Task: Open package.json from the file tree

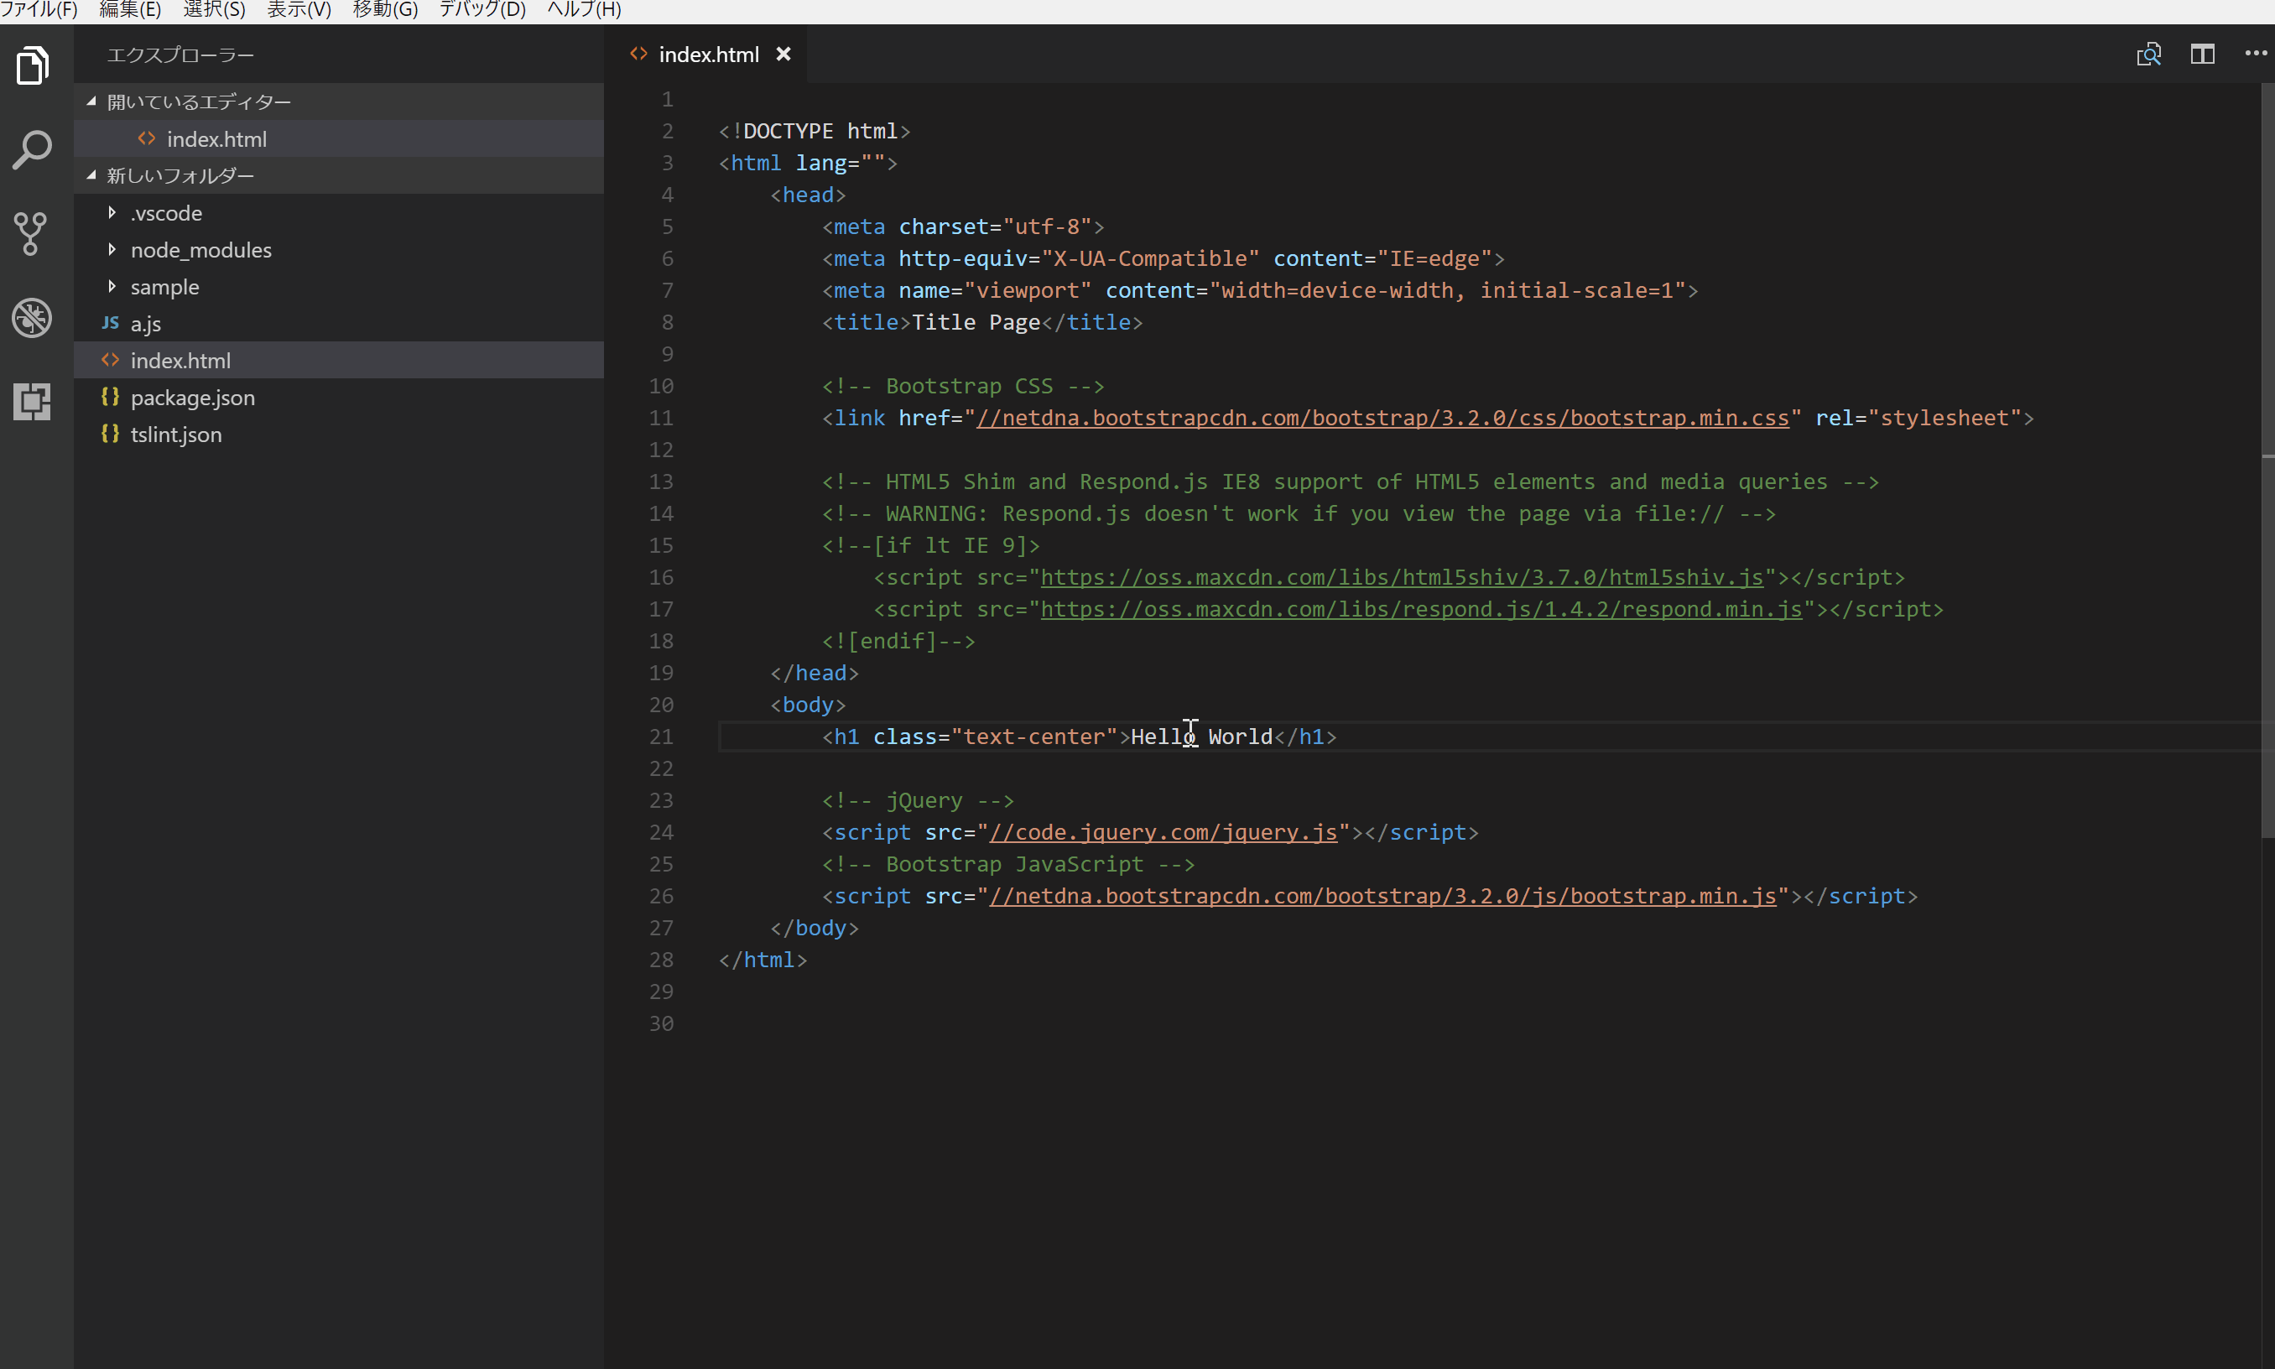Action: coord(192,398)
